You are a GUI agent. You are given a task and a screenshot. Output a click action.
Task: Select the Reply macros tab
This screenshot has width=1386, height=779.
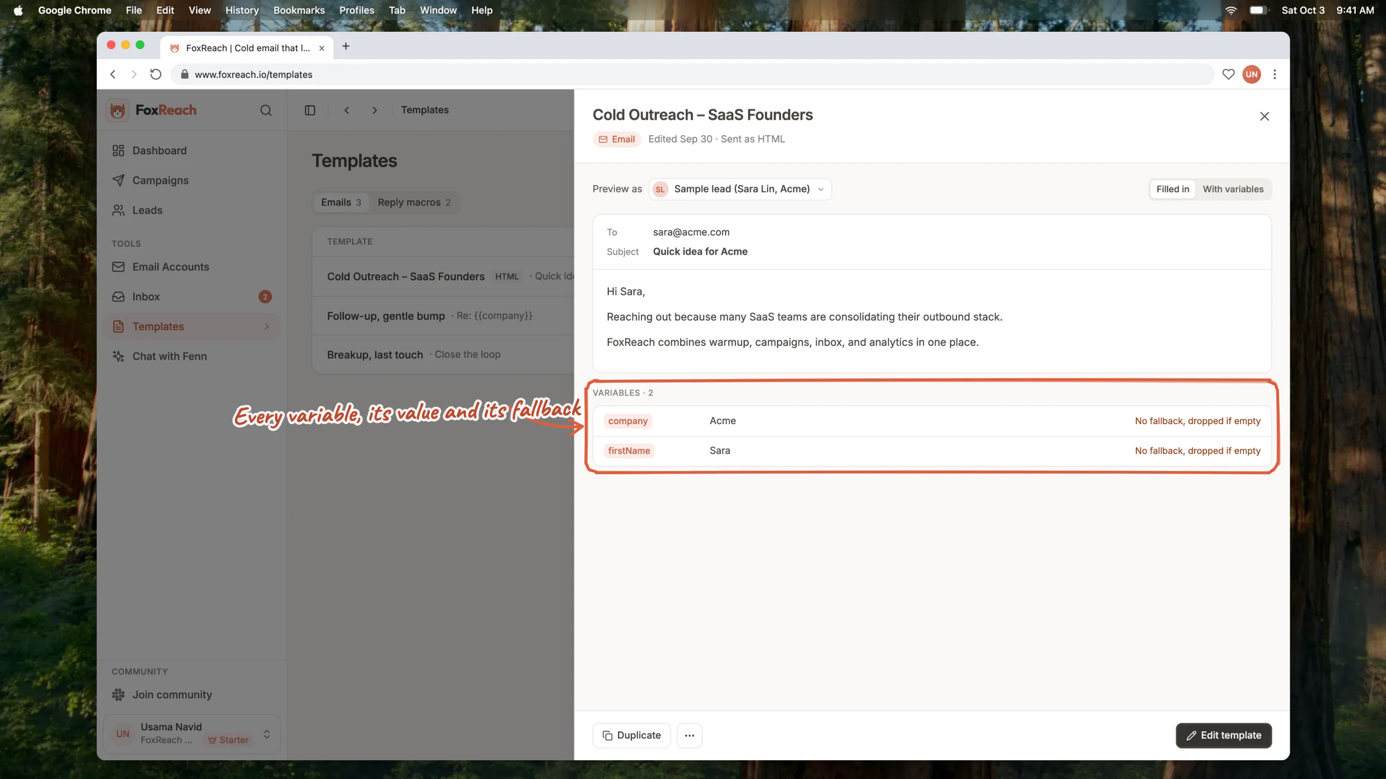pos(414,202)
